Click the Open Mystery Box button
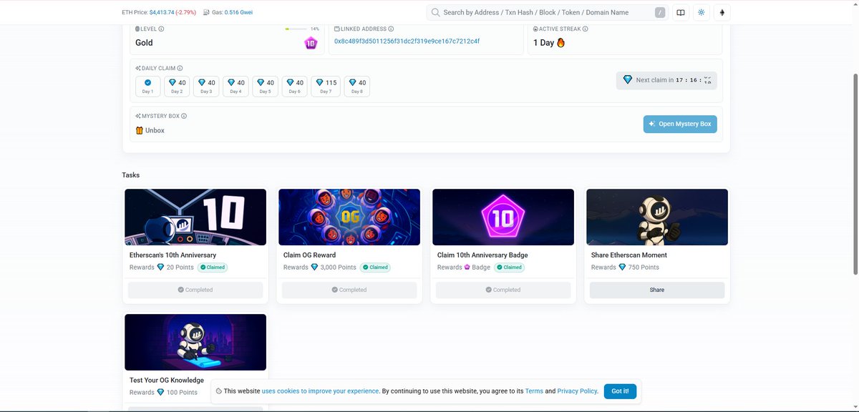 pos(679,124)
